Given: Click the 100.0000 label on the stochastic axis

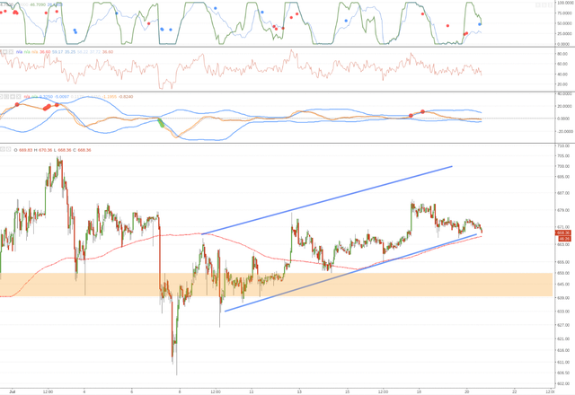Looking at the screenshot, I should pos(564,3).
